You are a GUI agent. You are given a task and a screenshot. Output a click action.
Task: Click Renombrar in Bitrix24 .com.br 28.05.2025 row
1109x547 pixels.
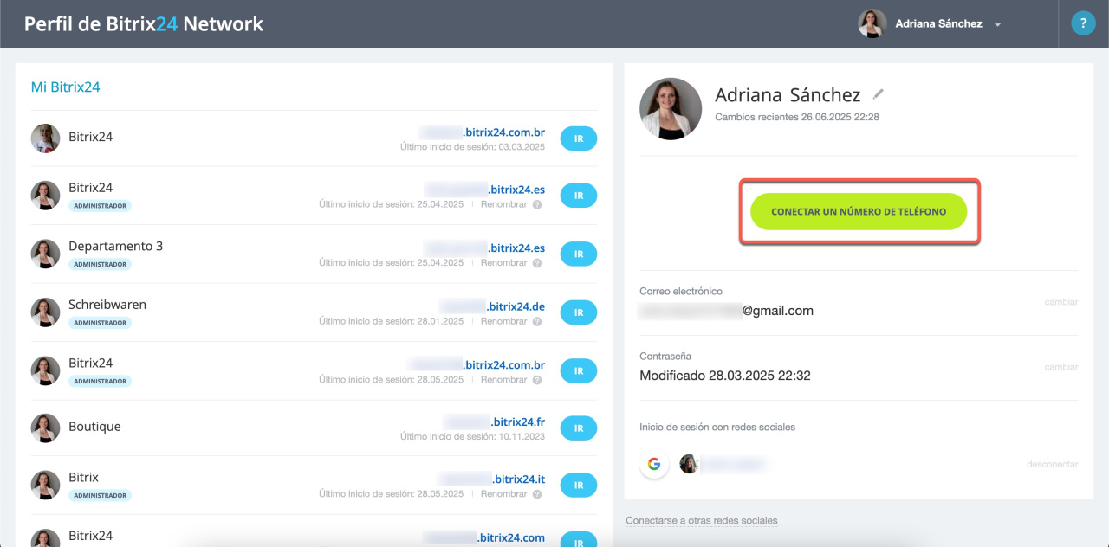tap(503, 380)
